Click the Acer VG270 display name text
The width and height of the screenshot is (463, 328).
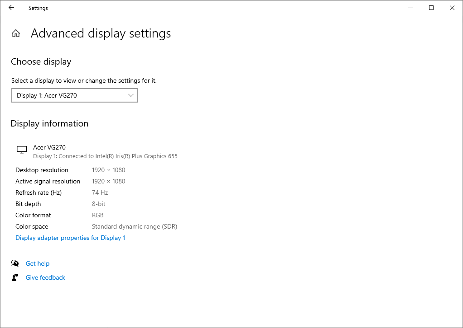point(49,147)
